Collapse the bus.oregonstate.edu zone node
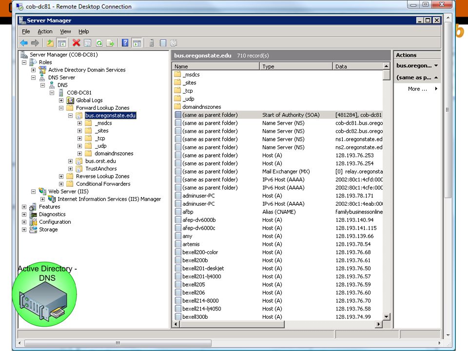Viewport: 468px width, 351px height. [x=70, y=116]
